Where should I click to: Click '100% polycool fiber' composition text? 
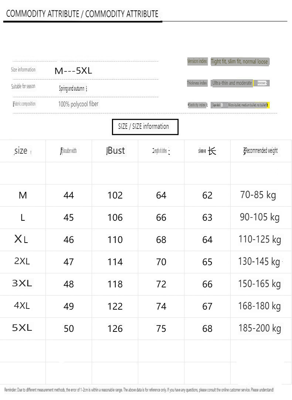coord(78,104)
